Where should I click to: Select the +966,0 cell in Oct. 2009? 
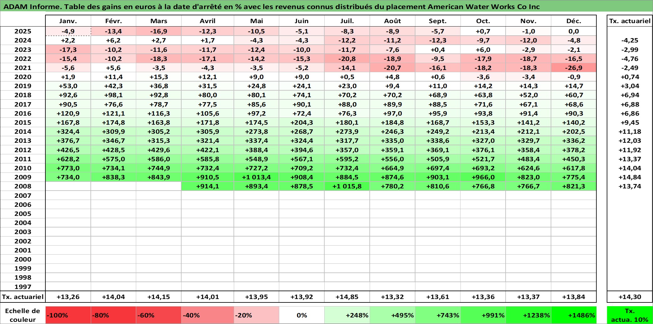pos(483,177)
